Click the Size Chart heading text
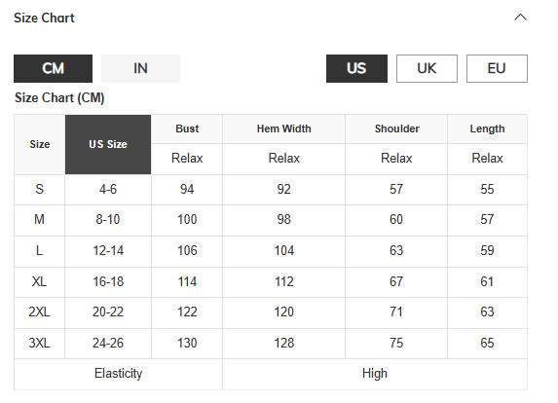Viewport: 558px width, 403px height. coord(44,18)
